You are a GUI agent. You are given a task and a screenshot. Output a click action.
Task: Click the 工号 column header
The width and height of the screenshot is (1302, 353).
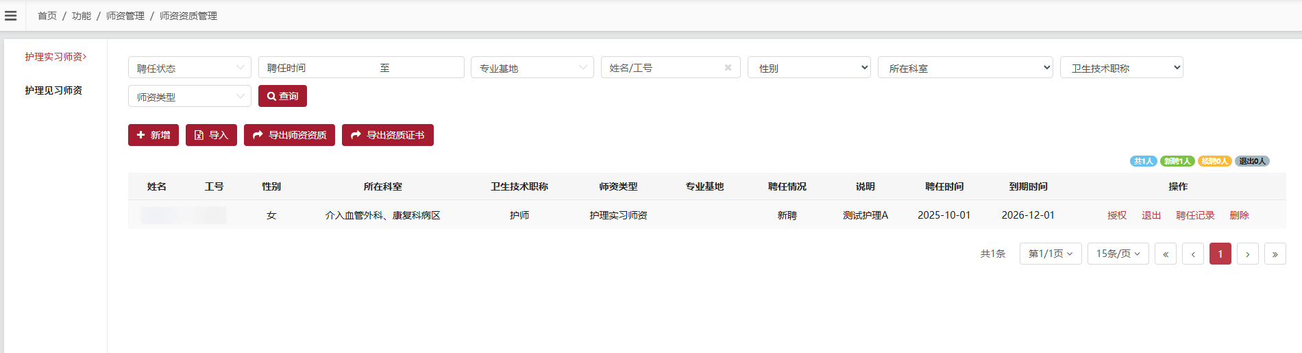click(214, 186)
